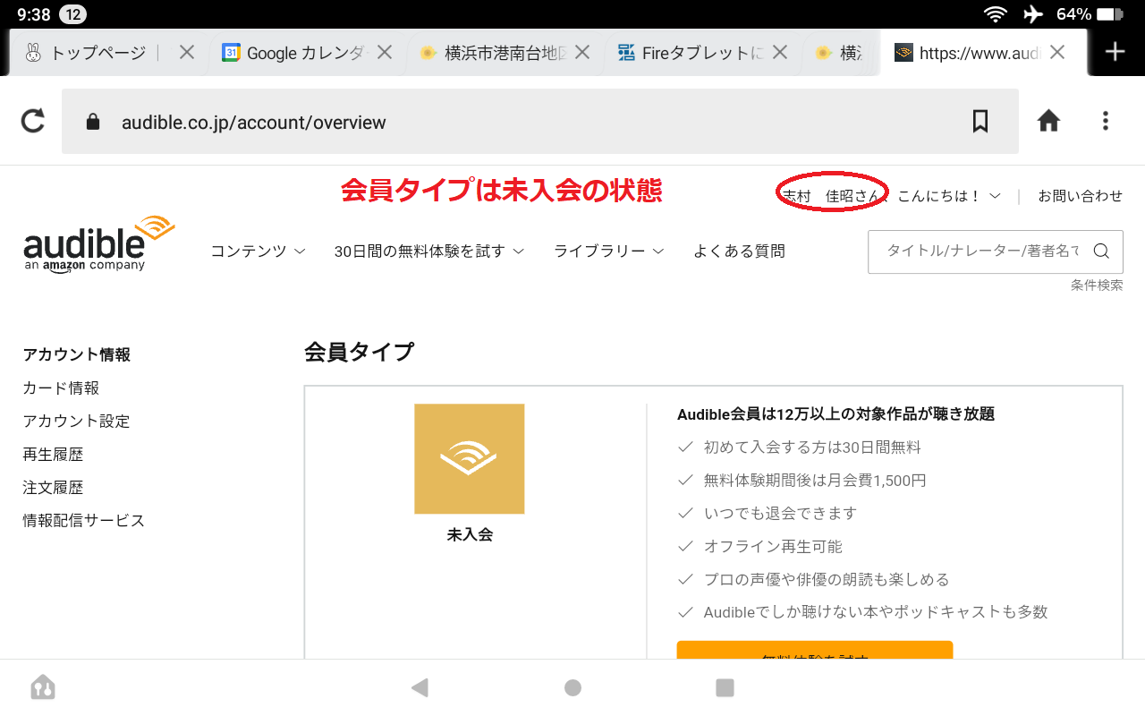Open the browser three-dot menu
1145x716 pixels.
click(x=1106, y=121)
